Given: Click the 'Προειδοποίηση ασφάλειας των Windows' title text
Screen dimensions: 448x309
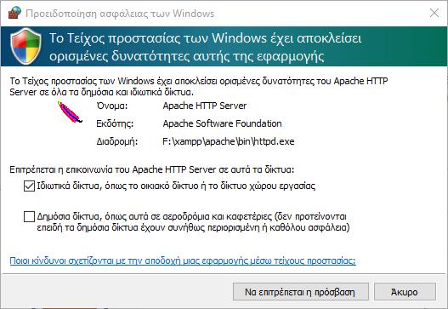Looking at the screenshot, I should pos(120,14).
